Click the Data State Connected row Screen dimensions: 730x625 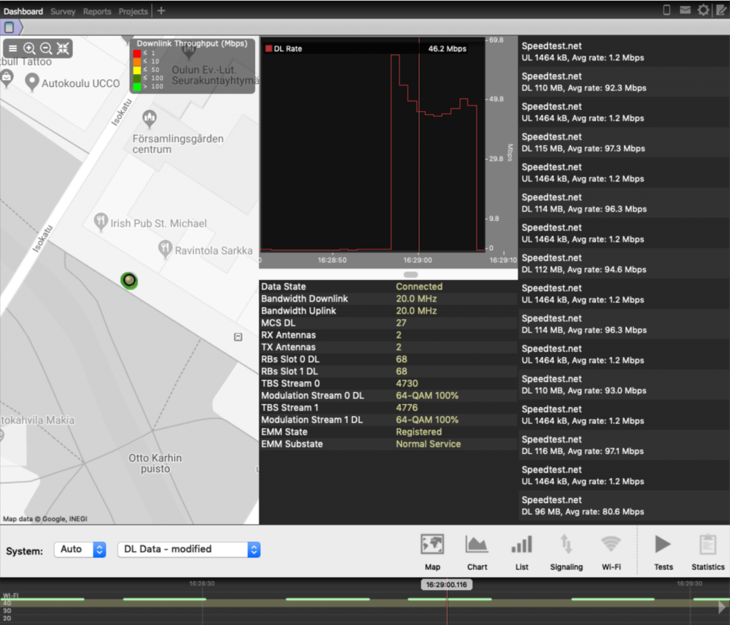[x=389, y=286]
